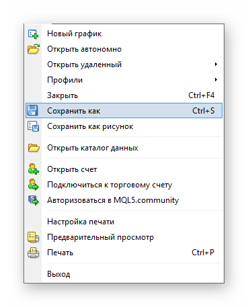Select Предварительный просмотр
The width and height of the screenshot is (248, 307).
pos(124,237)
